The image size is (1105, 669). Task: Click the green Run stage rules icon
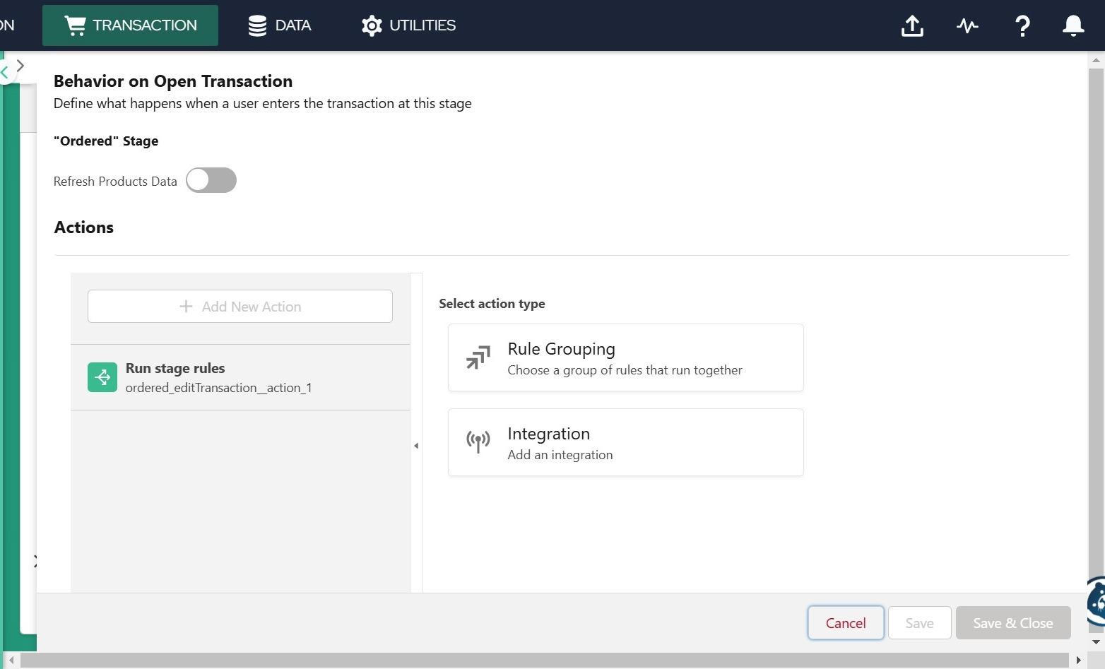[x=102, y=377]
